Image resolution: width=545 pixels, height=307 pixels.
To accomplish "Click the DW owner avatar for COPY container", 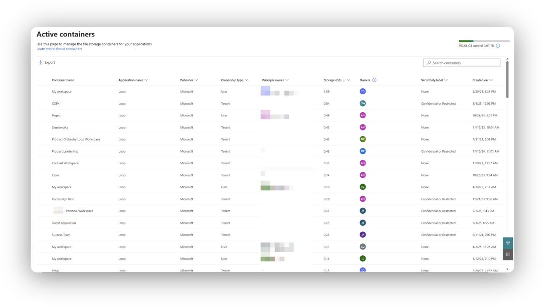I will pos(362,103).
